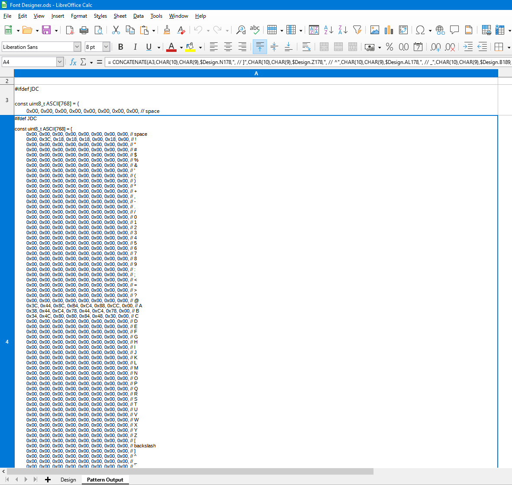Viewport: 512px width, 485px height.
Task: Toggle Wrap Text
Action: pos(306,47)
